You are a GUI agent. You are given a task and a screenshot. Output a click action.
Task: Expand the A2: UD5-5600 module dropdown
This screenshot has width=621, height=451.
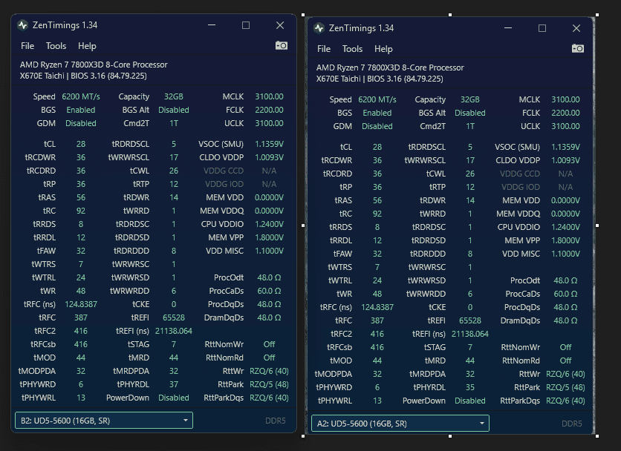coord(400,424)
